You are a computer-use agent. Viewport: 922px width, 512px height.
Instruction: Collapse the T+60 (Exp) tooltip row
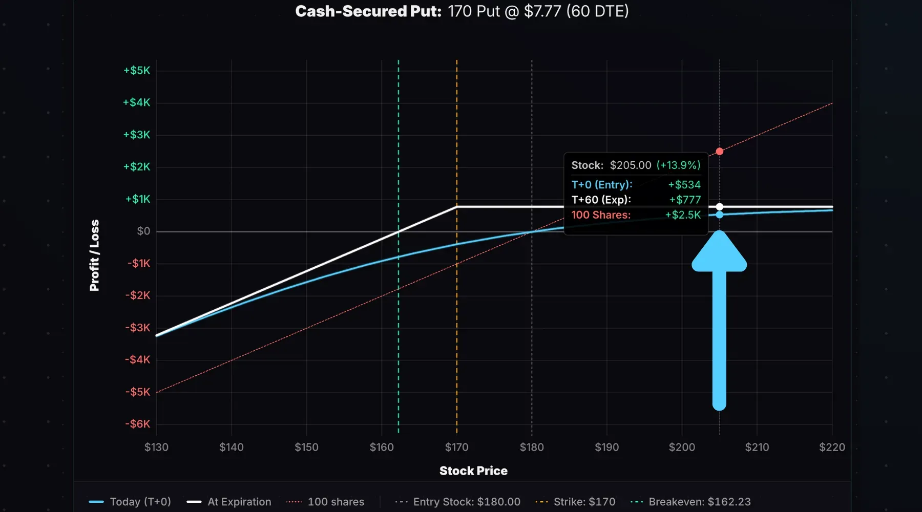click(x=635, y=200)
